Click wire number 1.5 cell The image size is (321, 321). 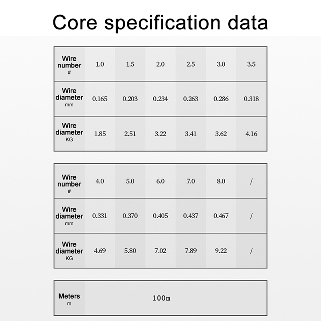click(130, 64)
